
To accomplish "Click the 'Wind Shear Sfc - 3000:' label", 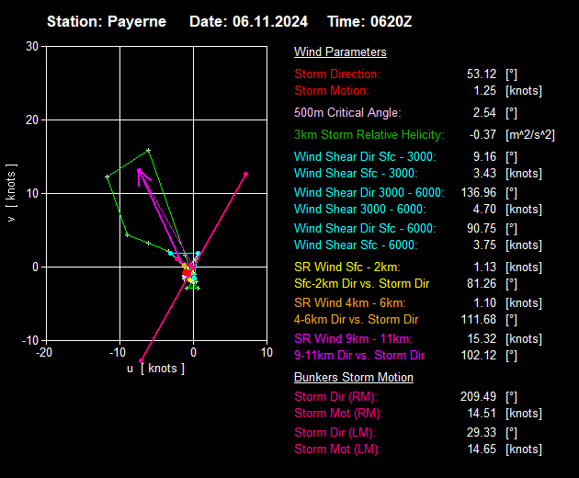I will (356, 173).
